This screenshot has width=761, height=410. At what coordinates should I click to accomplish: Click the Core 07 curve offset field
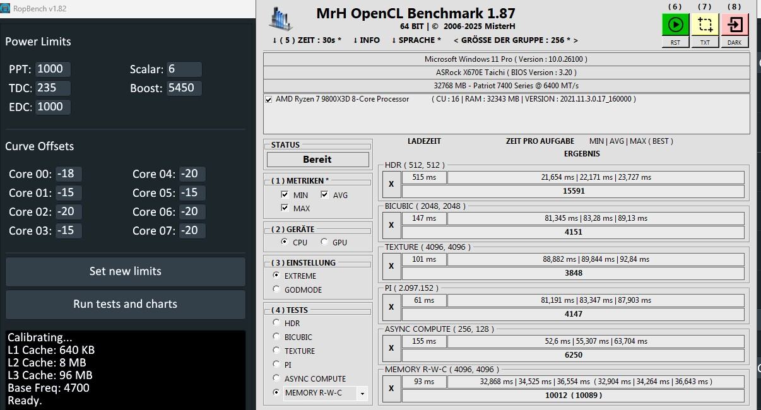point(192,231)
